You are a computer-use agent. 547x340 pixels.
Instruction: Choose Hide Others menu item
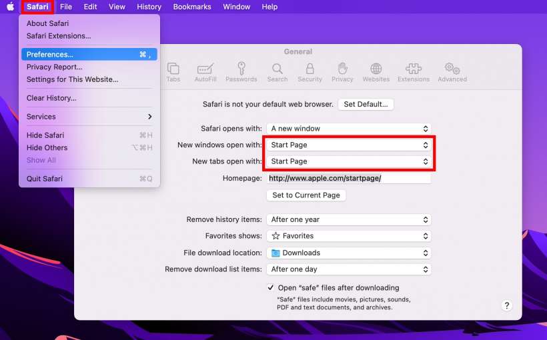[x=89, y=148]
